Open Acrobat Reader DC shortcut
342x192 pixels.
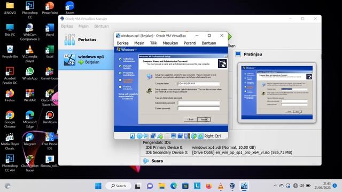pos(10,76)
